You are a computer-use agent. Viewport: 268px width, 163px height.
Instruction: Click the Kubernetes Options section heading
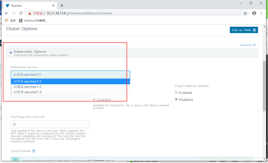pyautogui.click(x=30, y=52)
